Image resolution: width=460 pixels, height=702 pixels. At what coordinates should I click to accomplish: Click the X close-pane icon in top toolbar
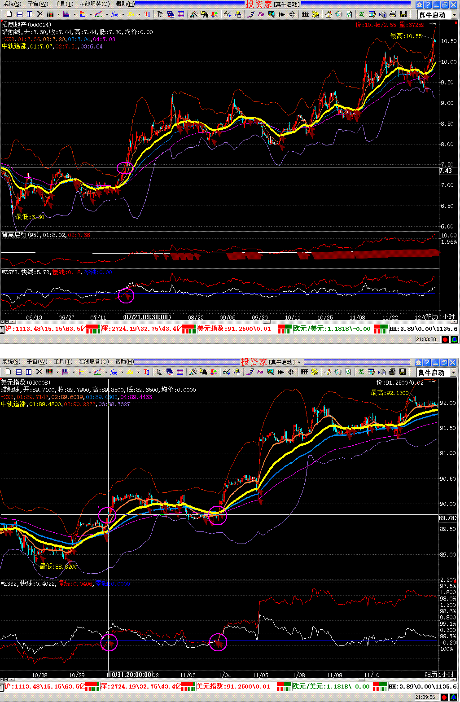pyautogui.click(x=39, y=14)
